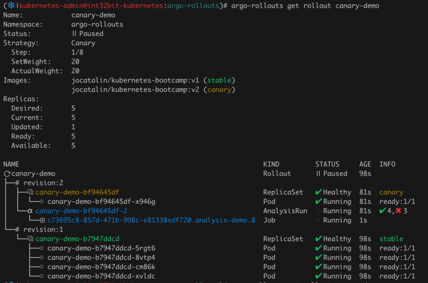Click the ReplicaSet icon beside canary-demo-bf94645df
The width and height of the screenshot is (428, 283).
click(x=31, y=192)
